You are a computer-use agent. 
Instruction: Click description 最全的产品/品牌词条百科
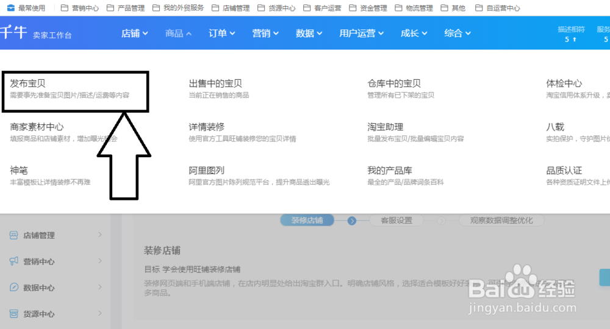click(x=406, y=182)
